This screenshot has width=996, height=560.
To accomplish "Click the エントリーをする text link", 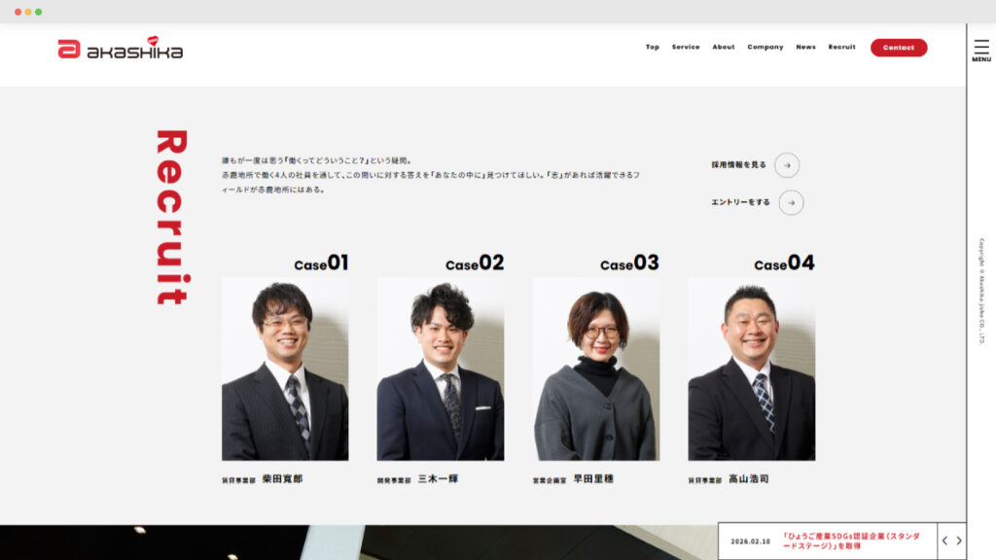I will click(740, 202).
